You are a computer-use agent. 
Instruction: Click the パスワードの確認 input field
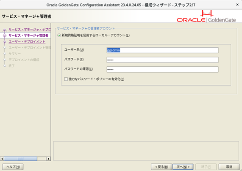coord(162,69)
